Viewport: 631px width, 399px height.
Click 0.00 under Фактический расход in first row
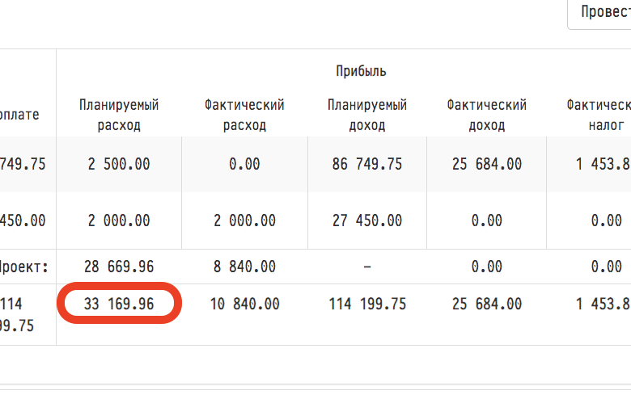pyautogui.click(x=244, y=164)
